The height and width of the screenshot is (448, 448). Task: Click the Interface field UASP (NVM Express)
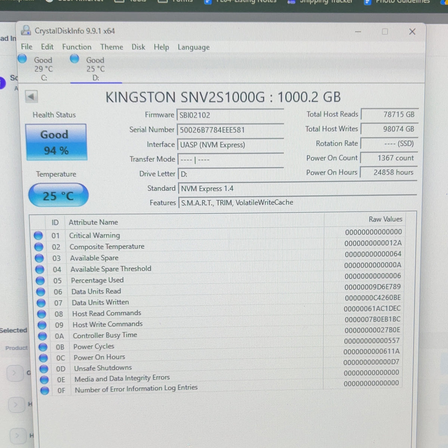pos(230,145)
